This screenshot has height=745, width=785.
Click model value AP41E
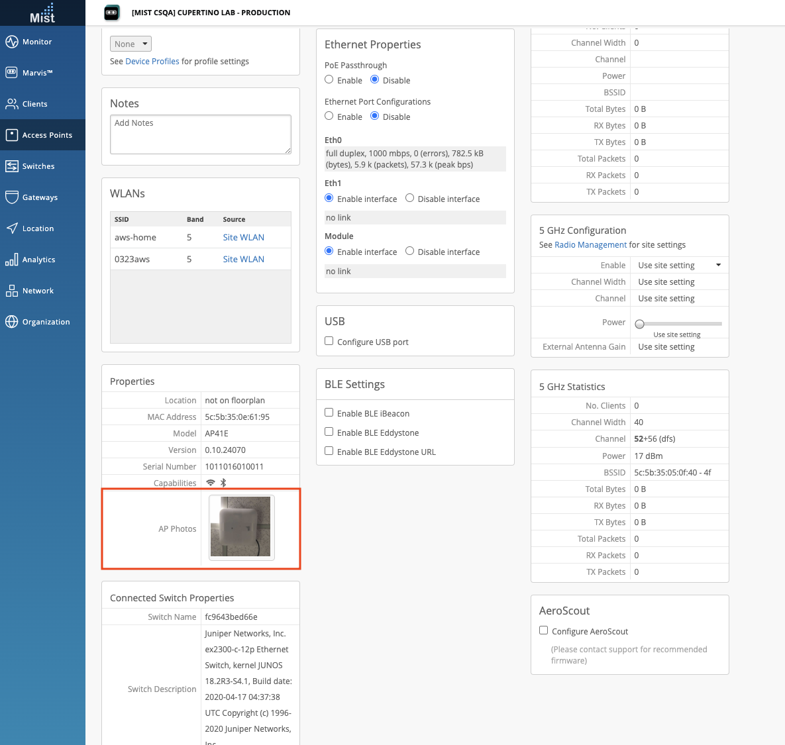[216, 433]
